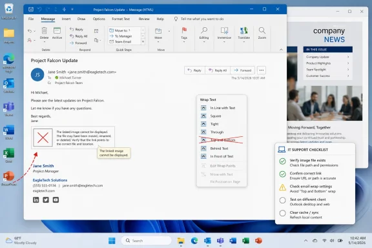Expand the dropdown arrow under Editing
372x248 pixels.
[x=204, y=42]
